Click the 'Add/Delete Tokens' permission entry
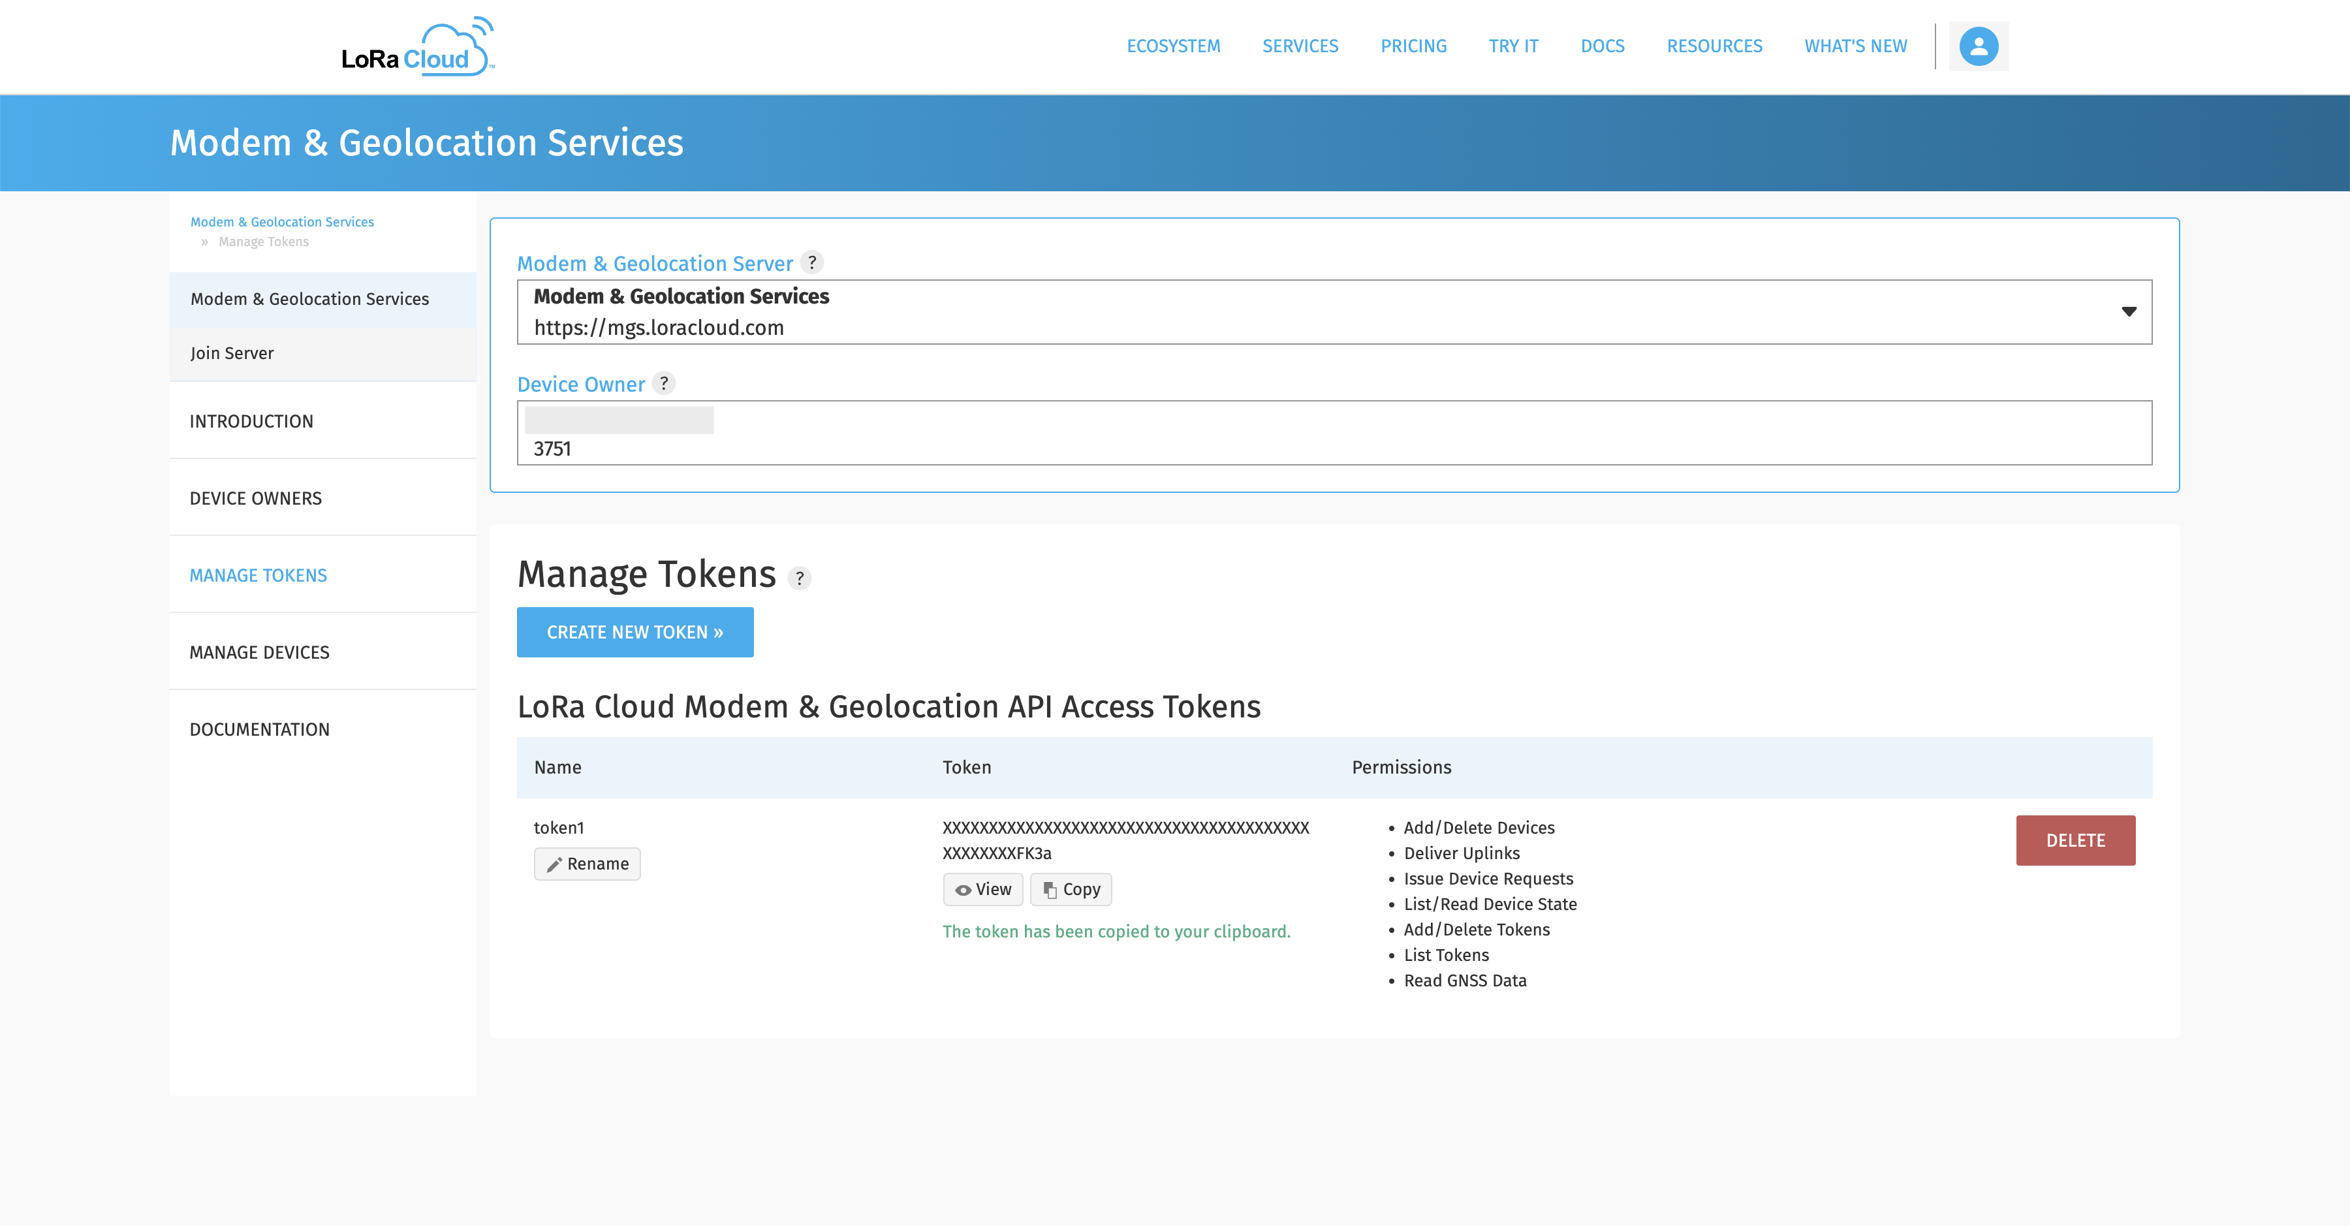2350x1226 pixels. pyautogui.click(x=1476, y=930)
